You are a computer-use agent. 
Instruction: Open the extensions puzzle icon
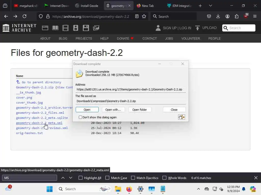(237, 17)
